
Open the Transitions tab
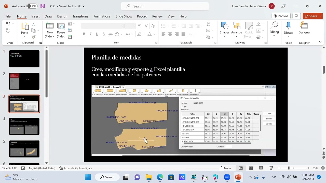coord(80,16)
